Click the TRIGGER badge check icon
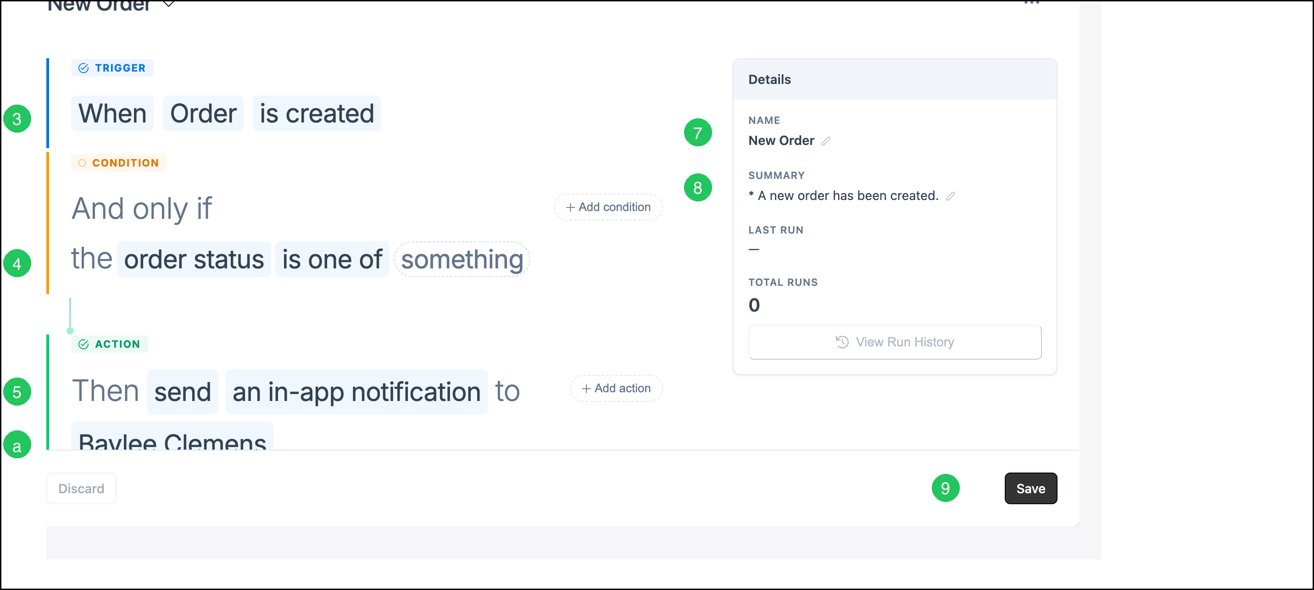Image resolution: width=1314 pixels, height=590 pixels. [84, 68]
